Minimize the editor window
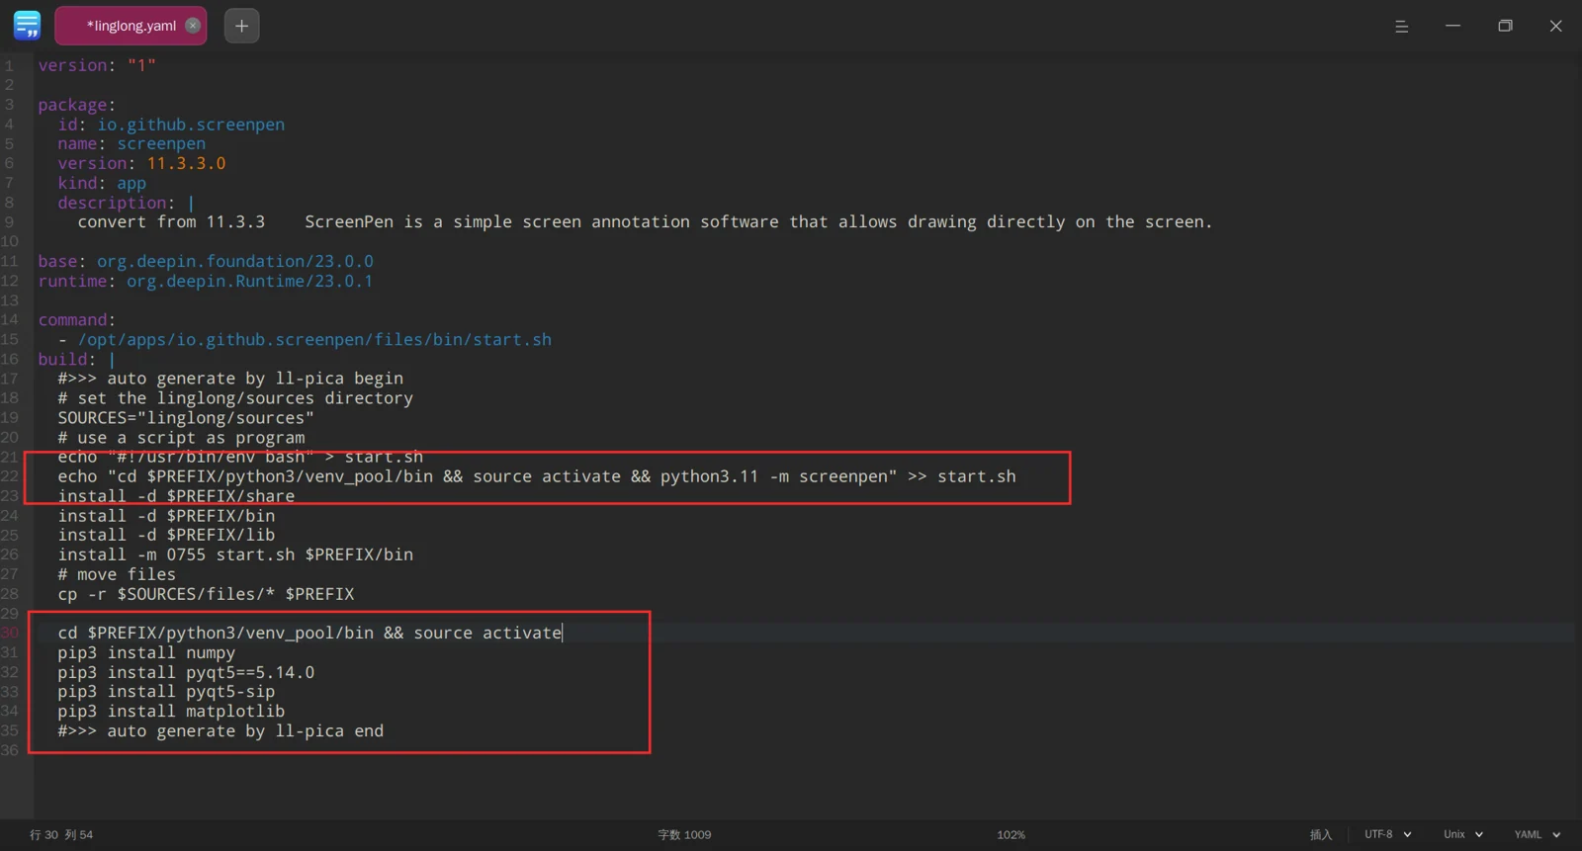The width and height of the screenshot is (1582, 851). pyautogui.click(x=1452, y=26)
